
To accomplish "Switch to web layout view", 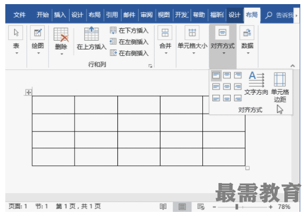I will pos(201,207).
